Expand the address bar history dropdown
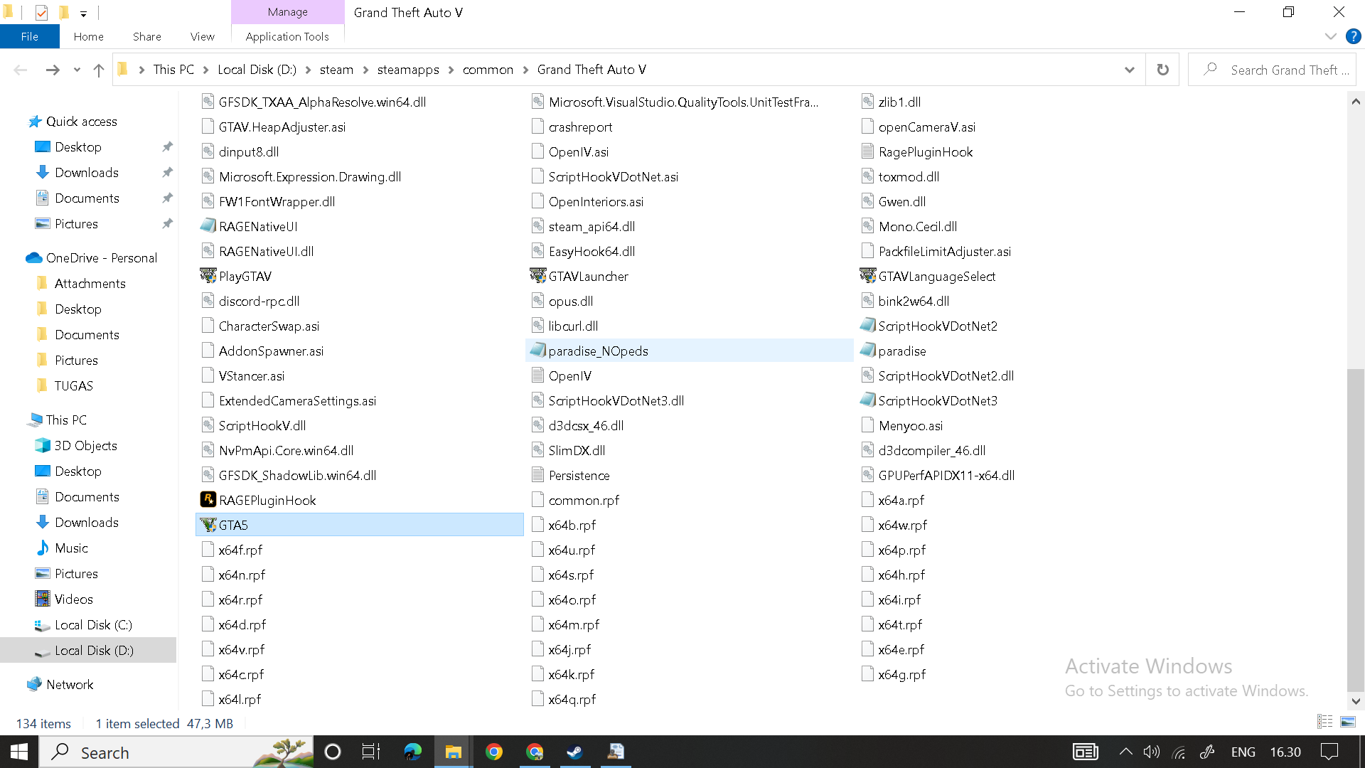The image size is (1365, 768). point(1129,70)
